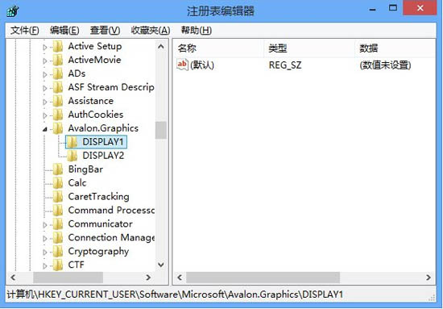The image size is (443, 309).
Task: Click the Communicator folder icon
Action: pos(58,223)
